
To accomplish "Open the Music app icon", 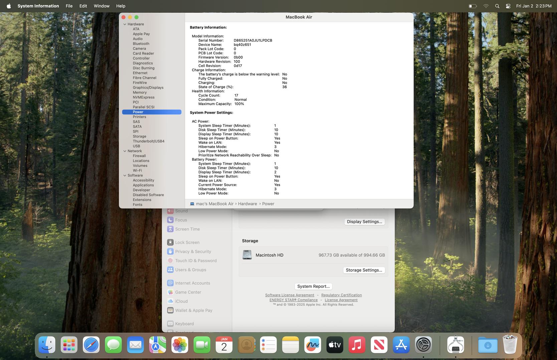I will 357,345.
